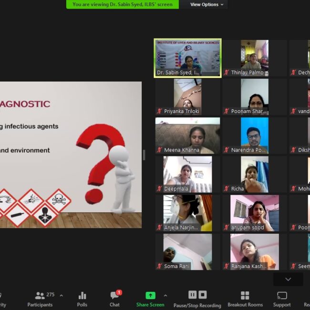Open Share Screen options arrow

coord(165,296)
